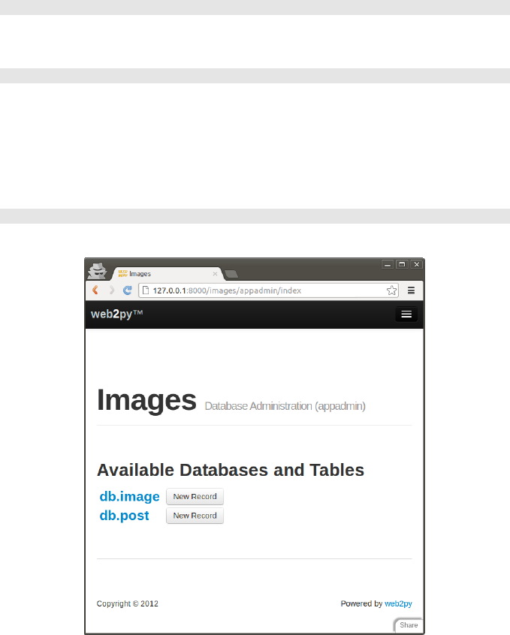The height and width of the screenshot is (635, 510).
Task: Reload the page with refresh icon
Action: 127,290
